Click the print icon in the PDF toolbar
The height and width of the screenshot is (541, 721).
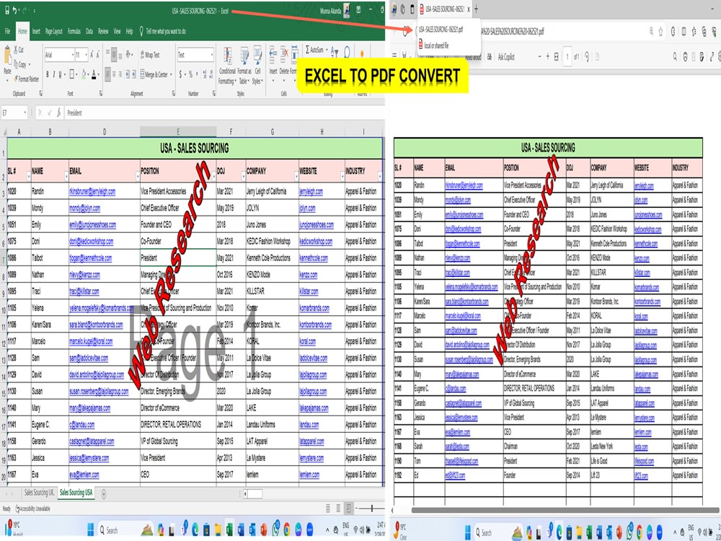pyautogui.click(x=685, y=56)
